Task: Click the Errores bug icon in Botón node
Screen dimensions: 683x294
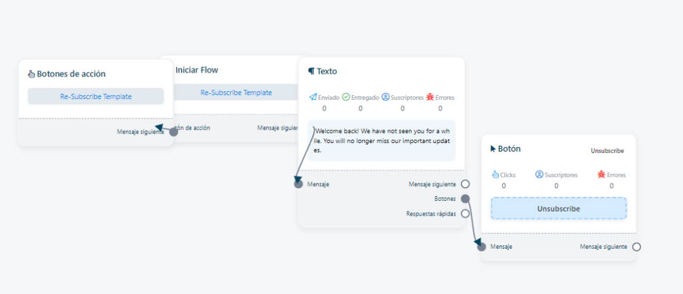Action: tap(601, 174)
